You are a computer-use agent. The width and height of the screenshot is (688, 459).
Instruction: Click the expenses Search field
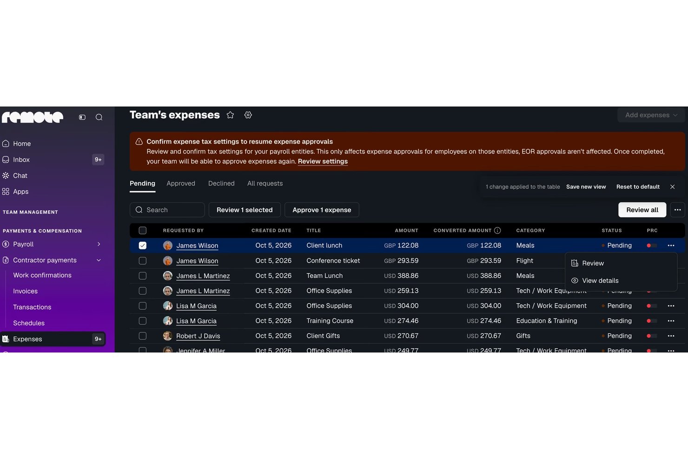[167, 210]
